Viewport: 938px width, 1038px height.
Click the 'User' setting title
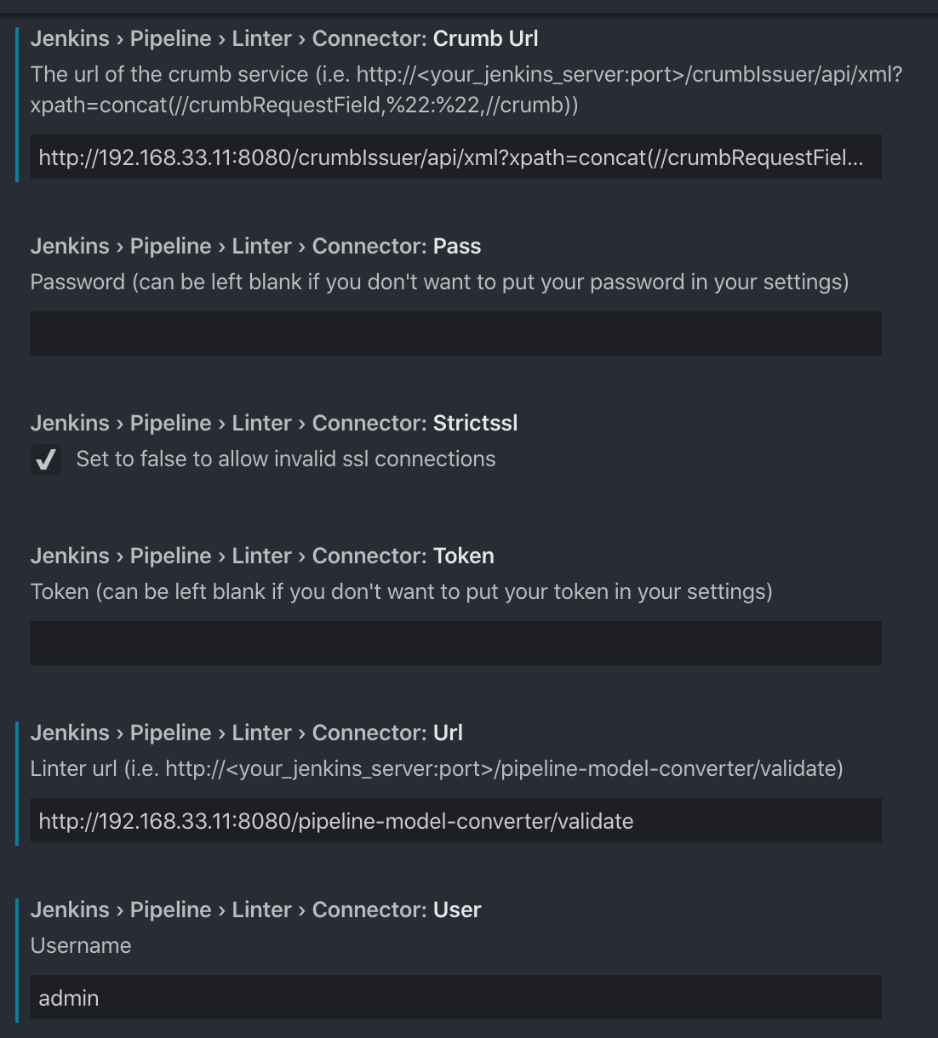(457, 910)
